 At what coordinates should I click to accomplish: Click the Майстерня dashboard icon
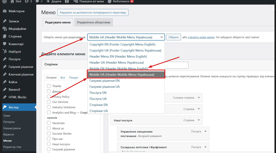click(5, 11)
